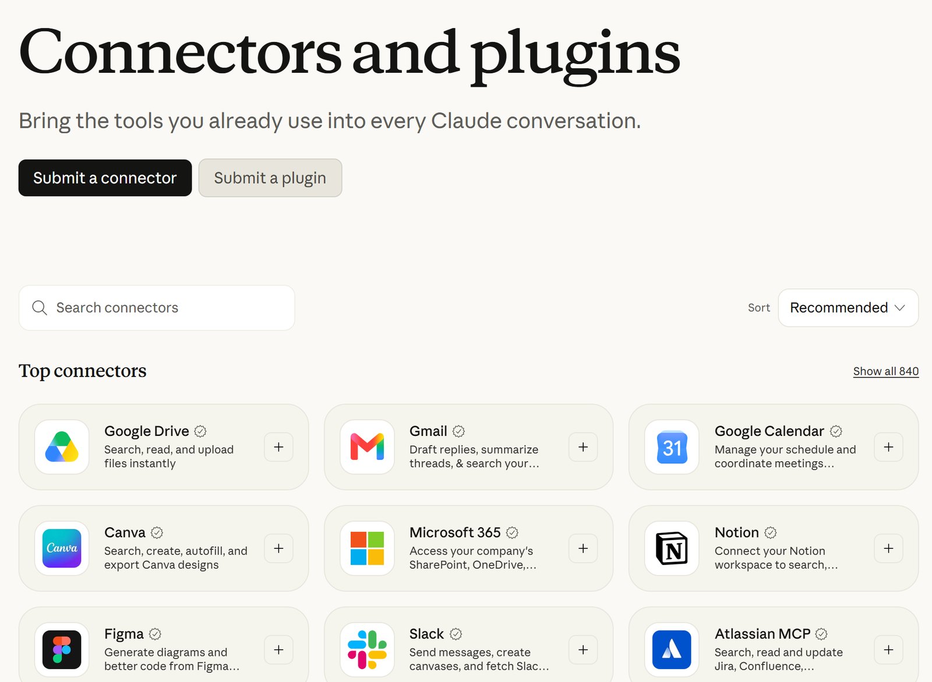Click the Figma logo icon

[x=62, y=649]
